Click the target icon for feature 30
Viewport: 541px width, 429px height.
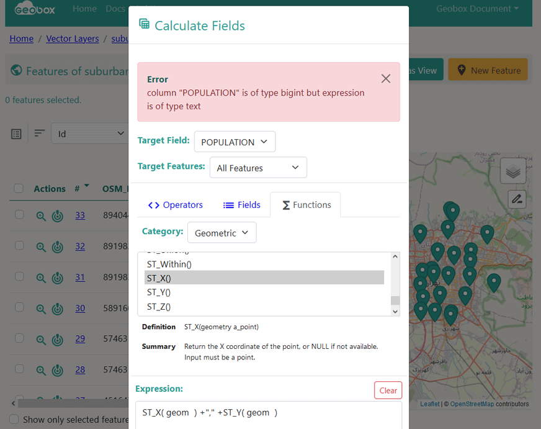click(x=57, y=309)
